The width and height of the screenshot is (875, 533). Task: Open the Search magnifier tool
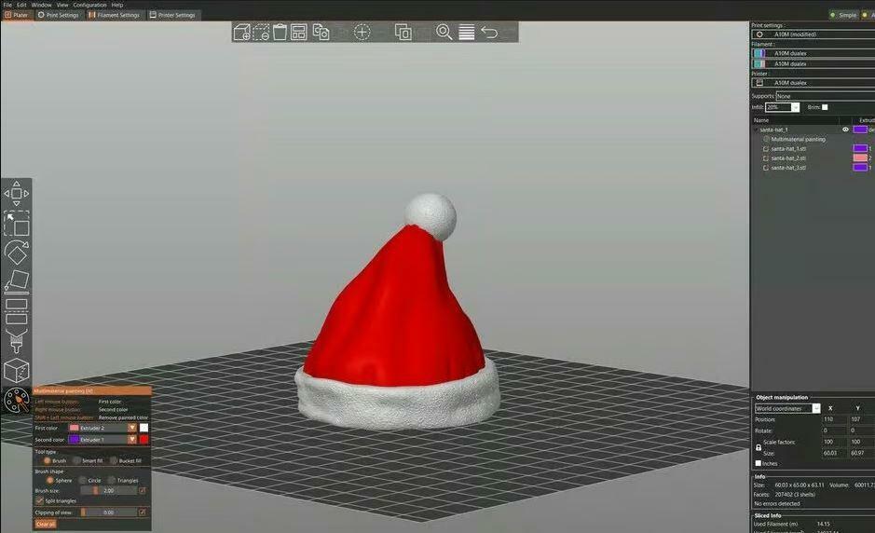[444, 33]
